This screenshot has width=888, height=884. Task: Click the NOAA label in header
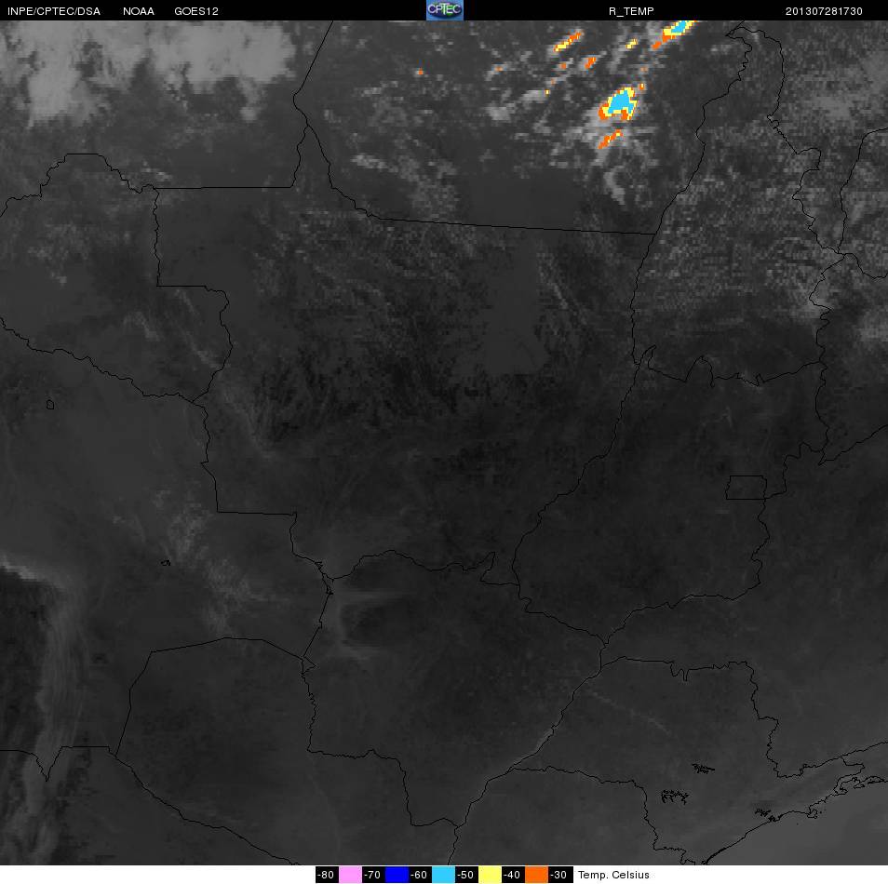point(139,11)
